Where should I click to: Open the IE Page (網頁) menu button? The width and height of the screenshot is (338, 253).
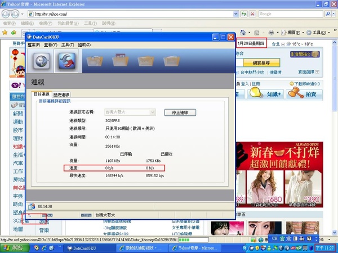(292, 33)
